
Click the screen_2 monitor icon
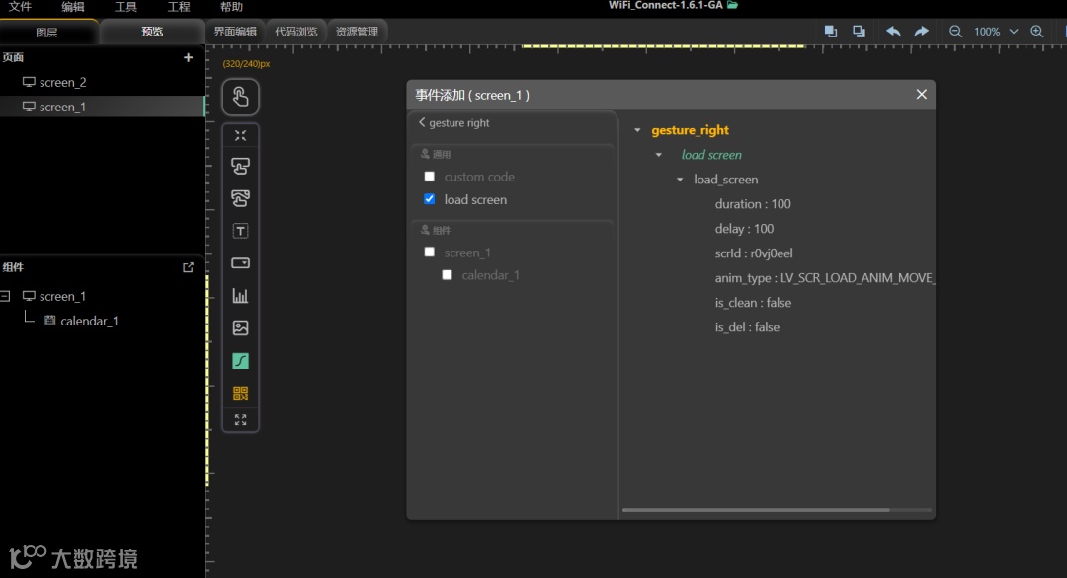pos(29,82)
